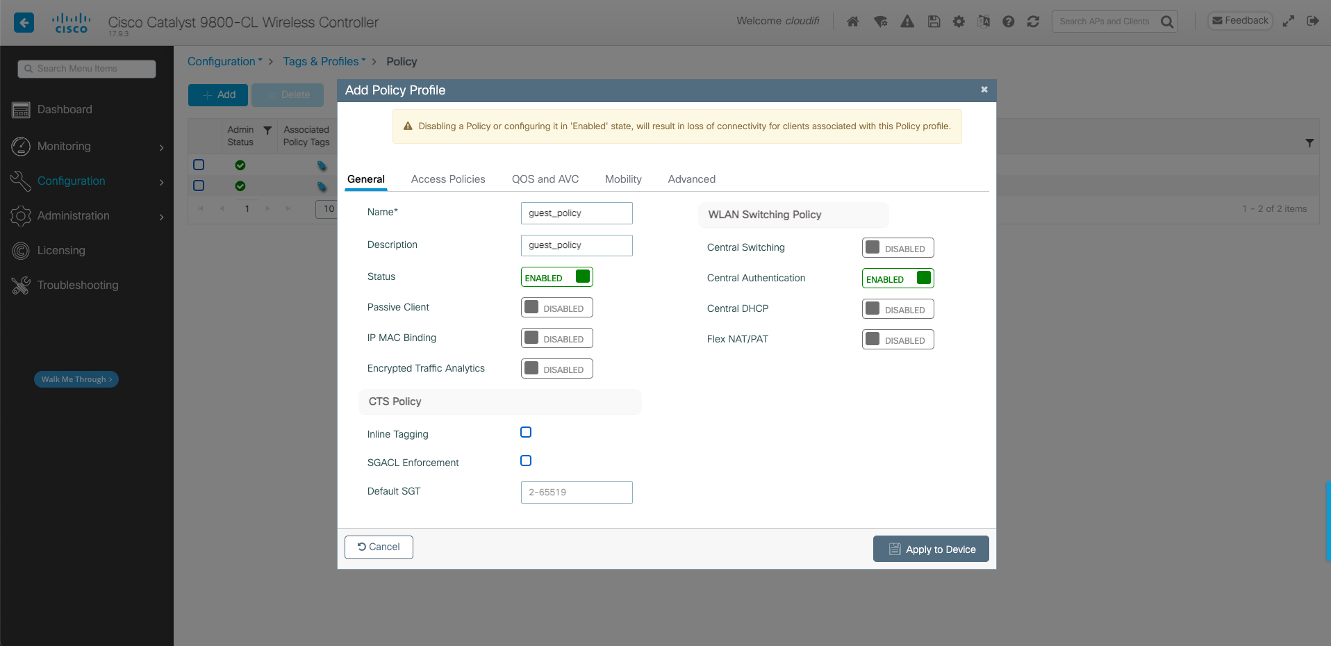
Task: Open the alerts warning triangle icon
Action: (907, 22)
